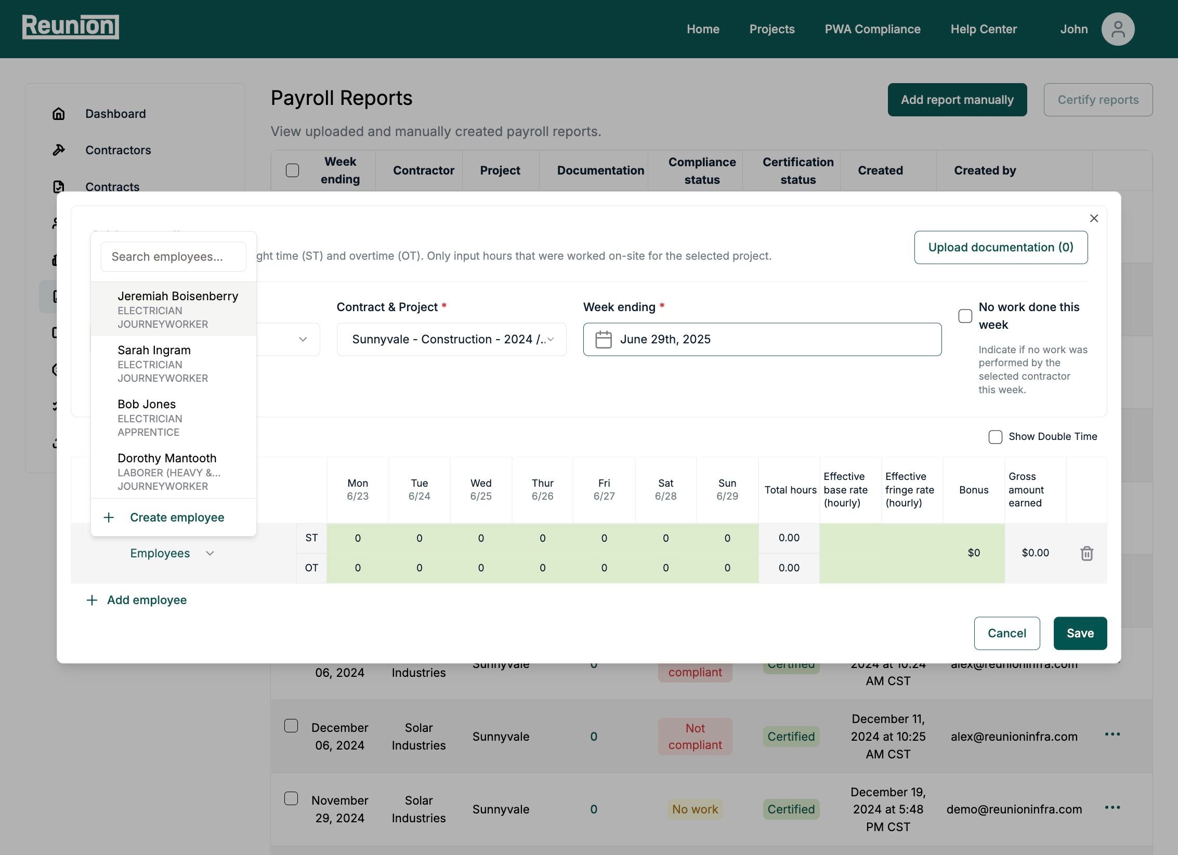Click the plus icon beside Create employee
The height and width of the screenshot is (855, 1178).
pyautogui.click(x=109, y=517)
